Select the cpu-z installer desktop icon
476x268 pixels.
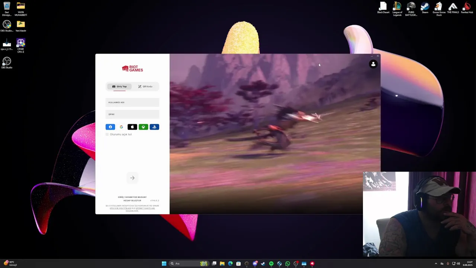(x=7, y=45)
